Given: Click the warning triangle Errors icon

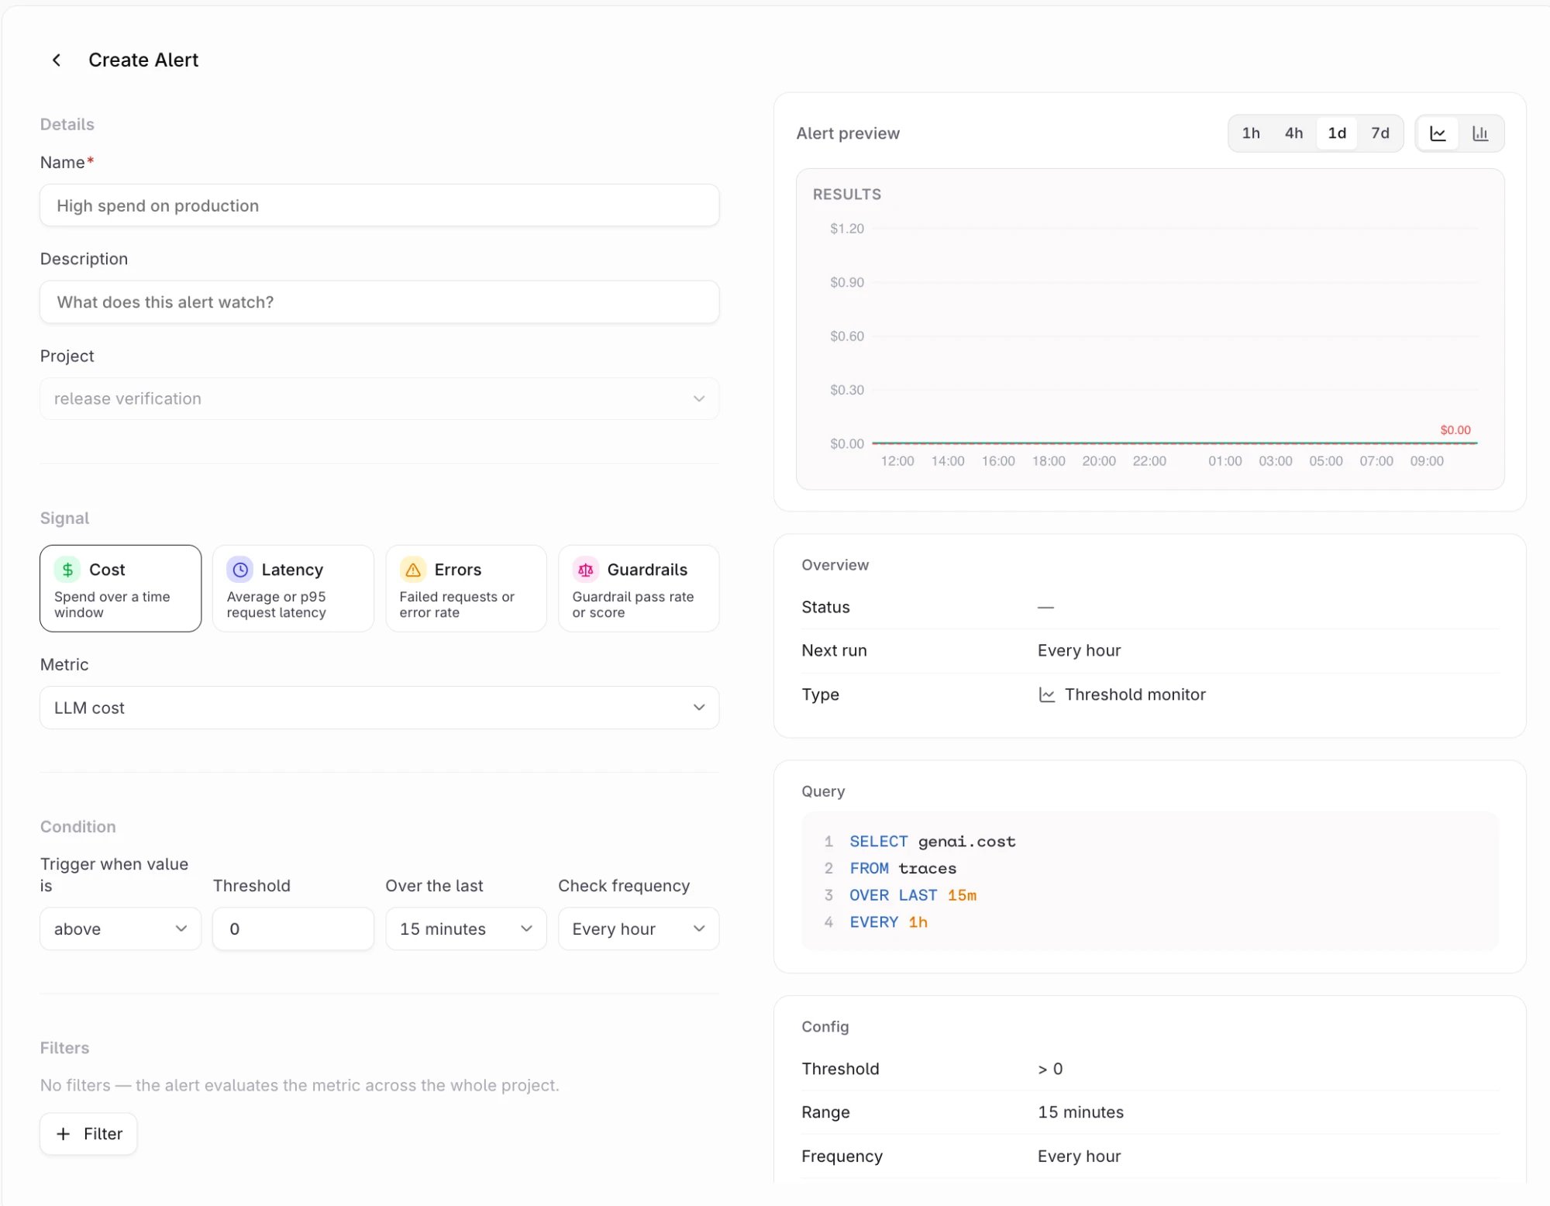Looking at the screenshot, I should (x=413, y=570).
